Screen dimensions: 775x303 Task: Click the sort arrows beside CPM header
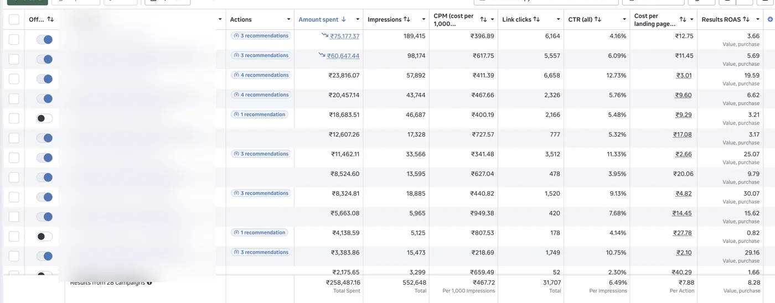tap(483, 19)
